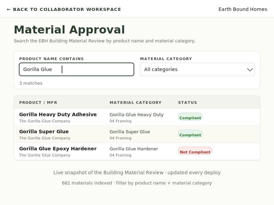Viewport: 274px width, 205px height.
Task: Focus the Product Name Contains search field
Action: [x=76, y=69]
